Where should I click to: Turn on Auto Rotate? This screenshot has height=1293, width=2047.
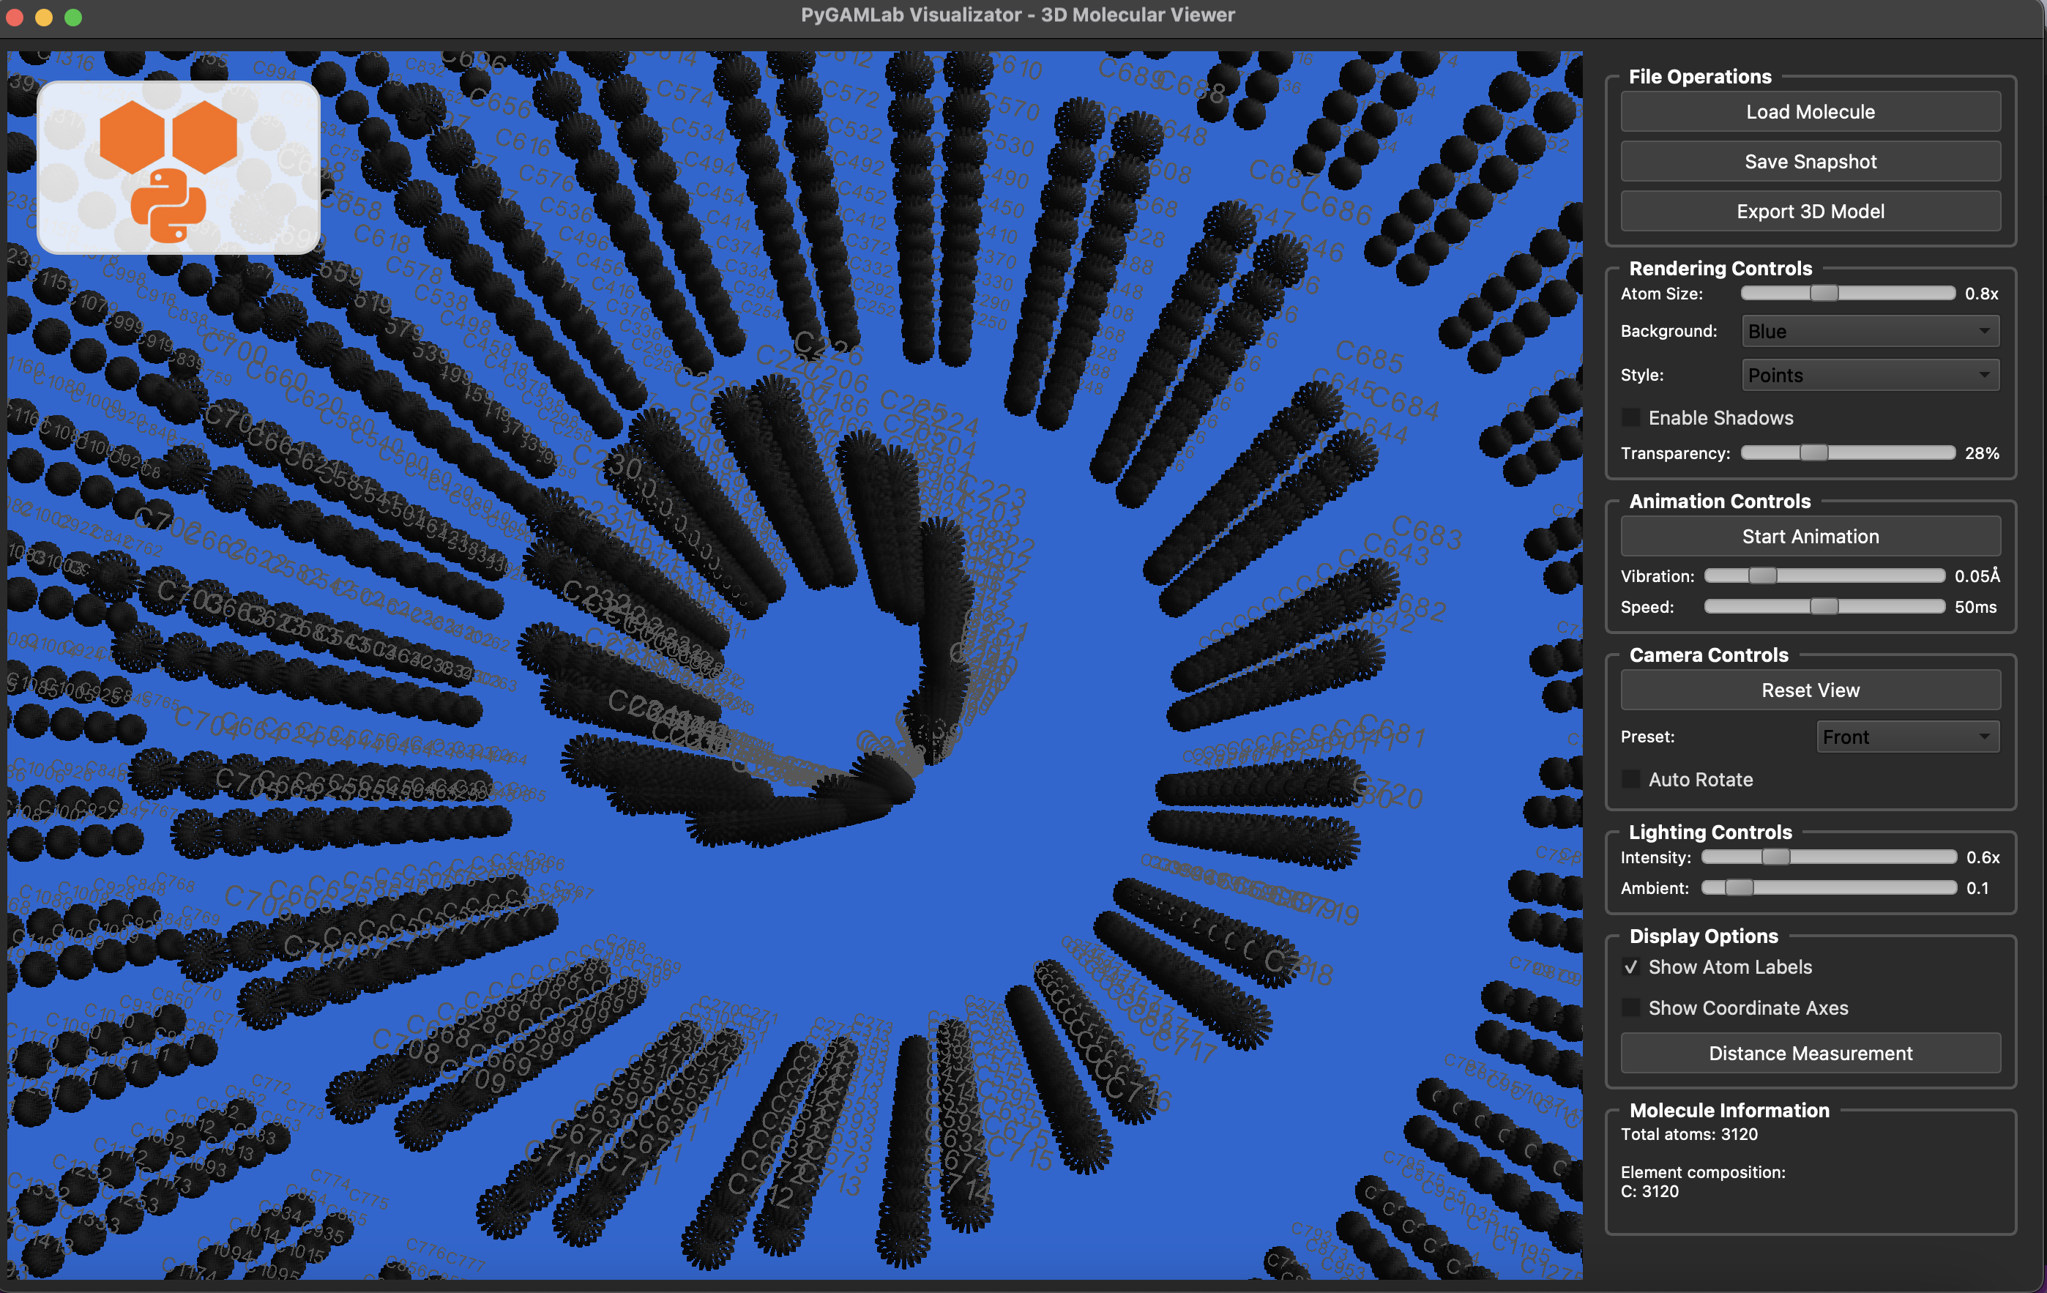[1630, 780]
